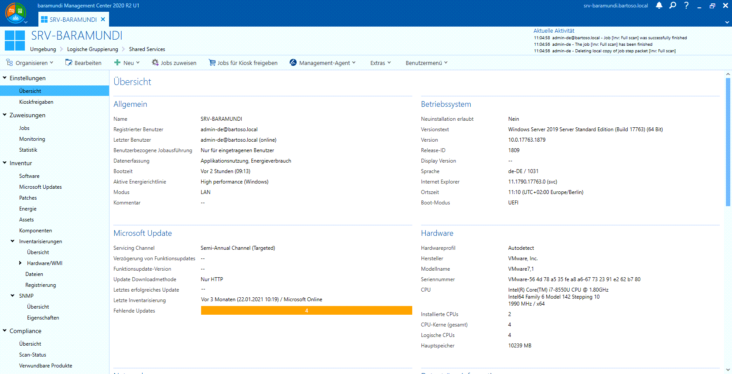Close the SRV-BARAMUNDI tab
Image resolution: width=732 pixels, height=374 pixels.
click(103, 19)
